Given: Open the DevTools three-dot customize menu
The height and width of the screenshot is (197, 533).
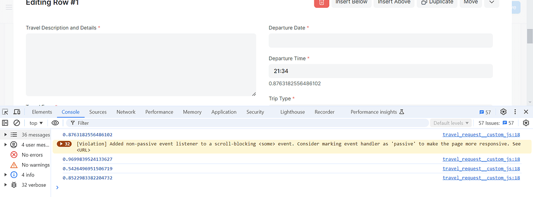Looking at the screenshot, I should click(515, 112).
